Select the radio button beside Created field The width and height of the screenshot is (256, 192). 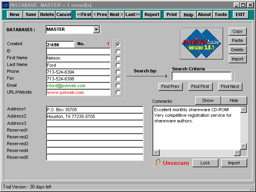tap(118, 45)
